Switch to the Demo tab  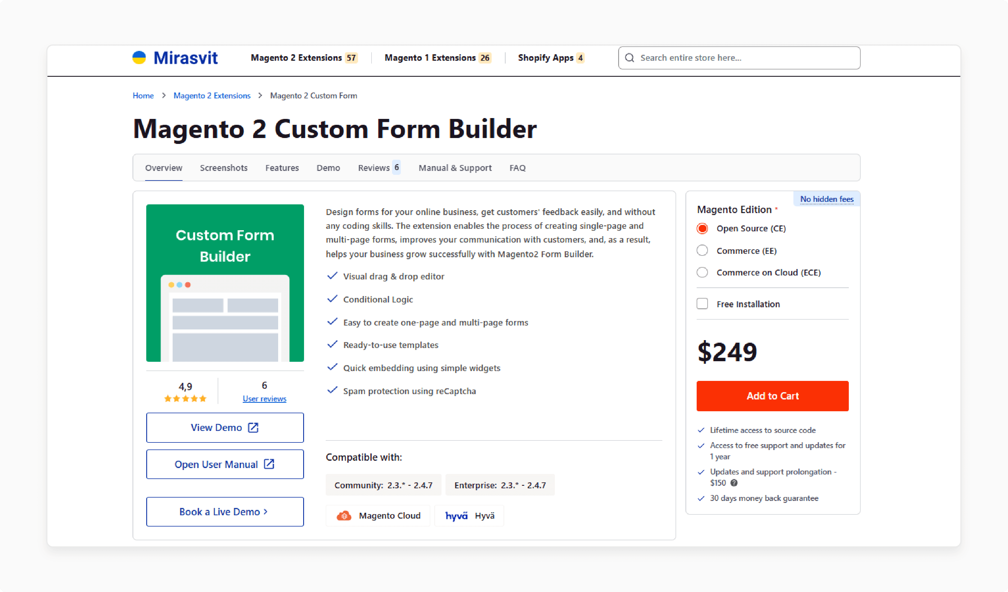click(x=328, y=168)
